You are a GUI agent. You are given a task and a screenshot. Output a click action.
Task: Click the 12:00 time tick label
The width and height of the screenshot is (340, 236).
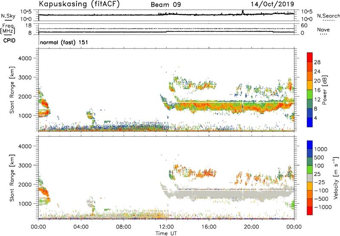pyautogui.click(x=166, y=227)
